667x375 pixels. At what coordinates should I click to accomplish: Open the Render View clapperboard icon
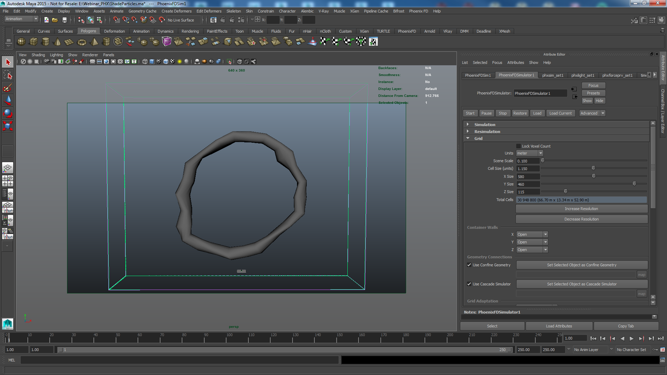click(x=213, y=20)
